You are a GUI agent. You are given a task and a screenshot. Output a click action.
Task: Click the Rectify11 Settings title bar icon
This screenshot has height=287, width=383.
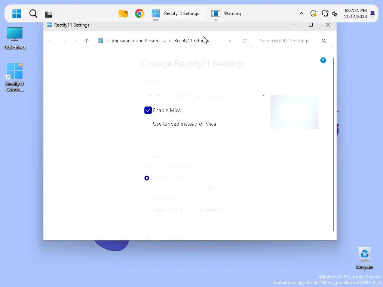pos(49,25)
